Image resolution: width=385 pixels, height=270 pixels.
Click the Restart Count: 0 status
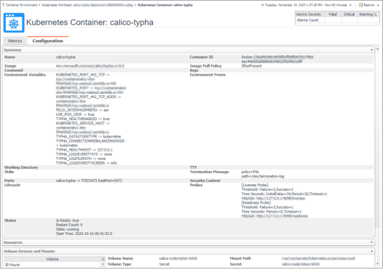tap(69, 225)
